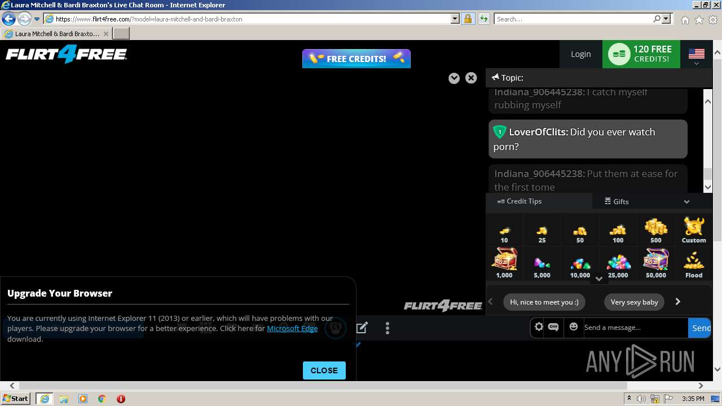Insert 'Hi, nice to meet you :)' reply
The width and height of the screenshot is (722, 406).
pos(544,302)
